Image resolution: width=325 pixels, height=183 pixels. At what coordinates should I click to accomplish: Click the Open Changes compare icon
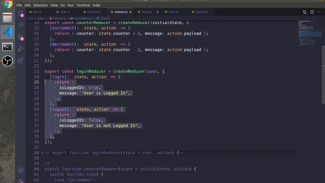(x=305, y=12)
